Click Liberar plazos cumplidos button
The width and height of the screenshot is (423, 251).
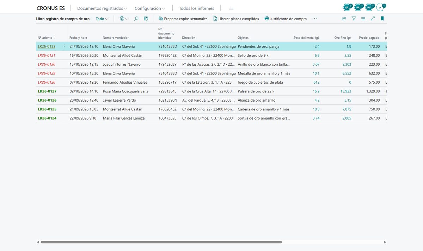pyautogui.click(x=236, y=19)
